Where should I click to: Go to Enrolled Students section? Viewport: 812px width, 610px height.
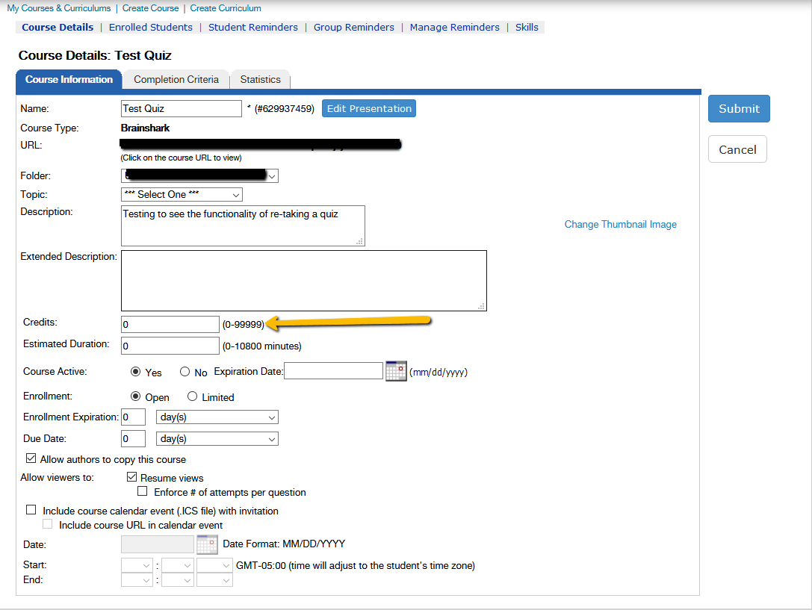click(150, 27)
